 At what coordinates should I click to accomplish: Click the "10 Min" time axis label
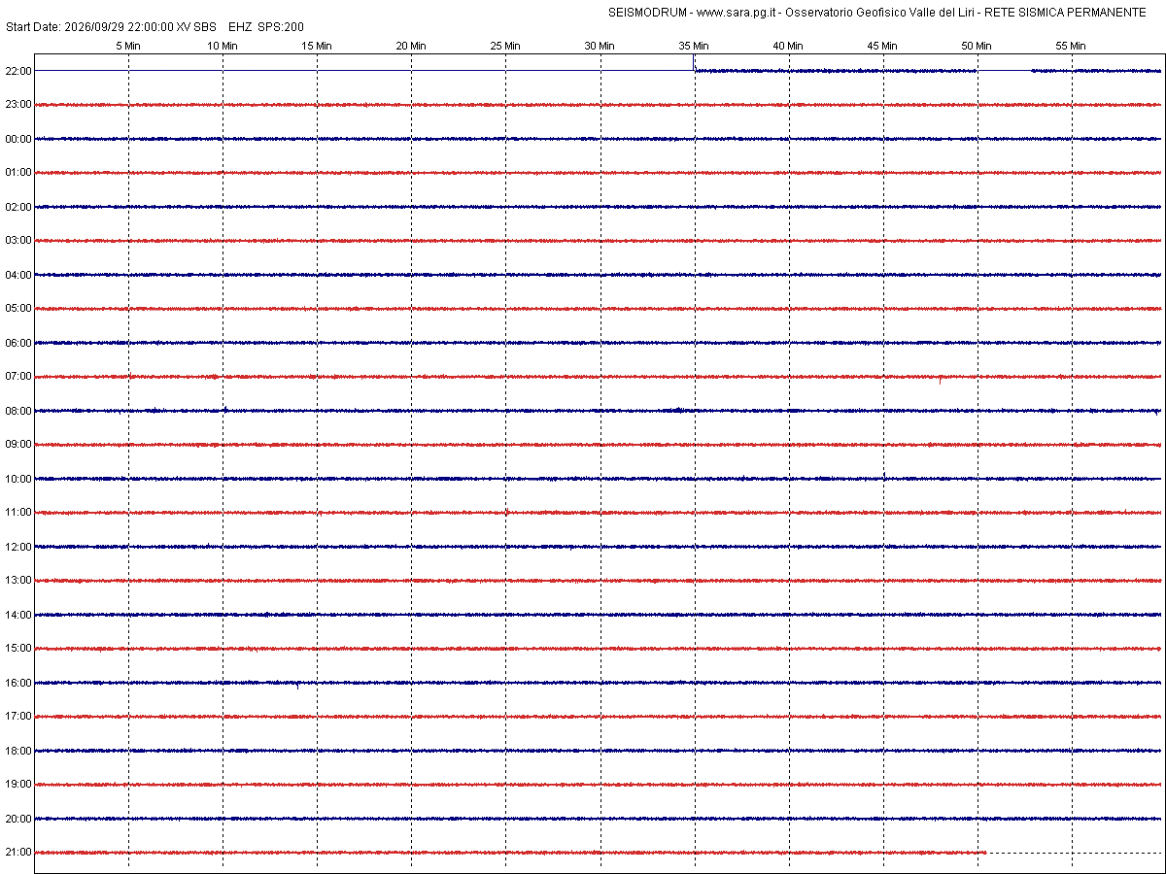point(223,46)
